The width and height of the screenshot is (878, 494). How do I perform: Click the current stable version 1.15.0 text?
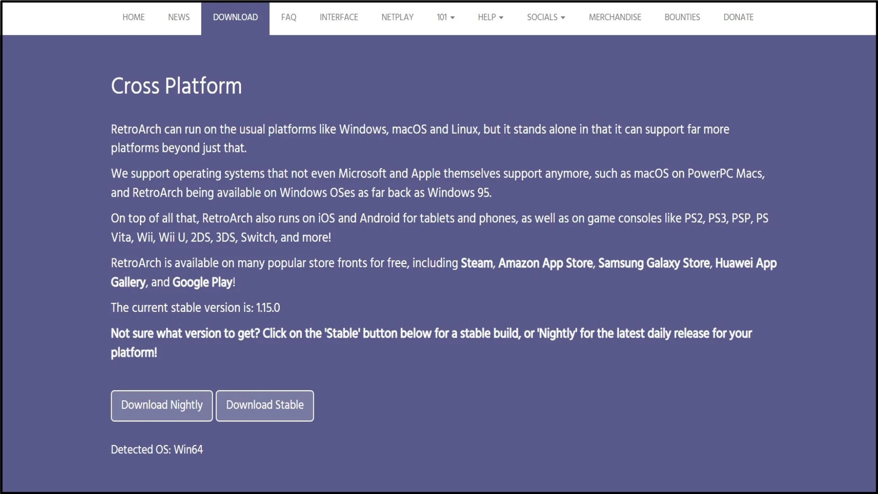click(195, 308)
